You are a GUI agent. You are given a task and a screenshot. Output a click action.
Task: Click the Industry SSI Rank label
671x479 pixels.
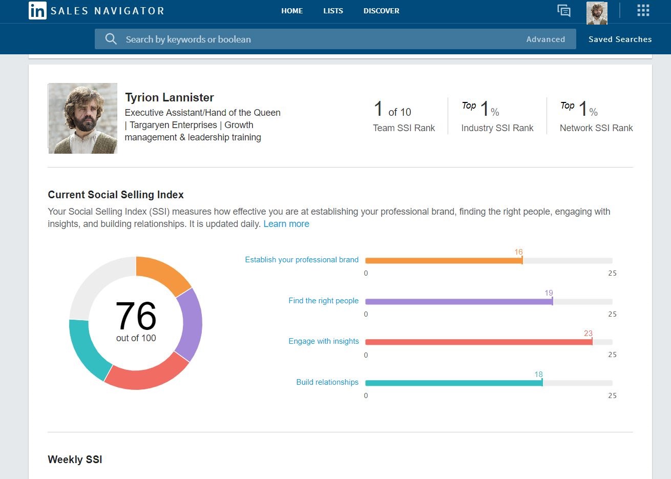tap(497, 128)
